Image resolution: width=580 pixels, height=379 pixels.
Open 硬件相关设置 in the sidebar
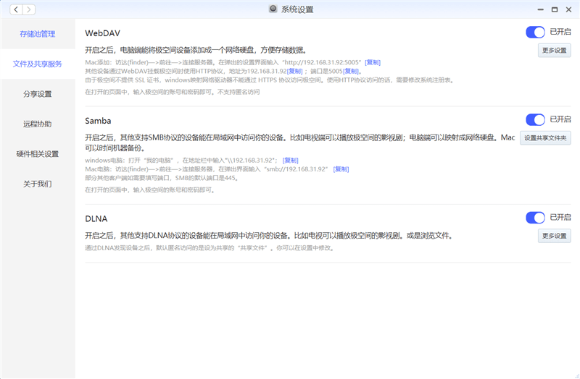[38, 153]
